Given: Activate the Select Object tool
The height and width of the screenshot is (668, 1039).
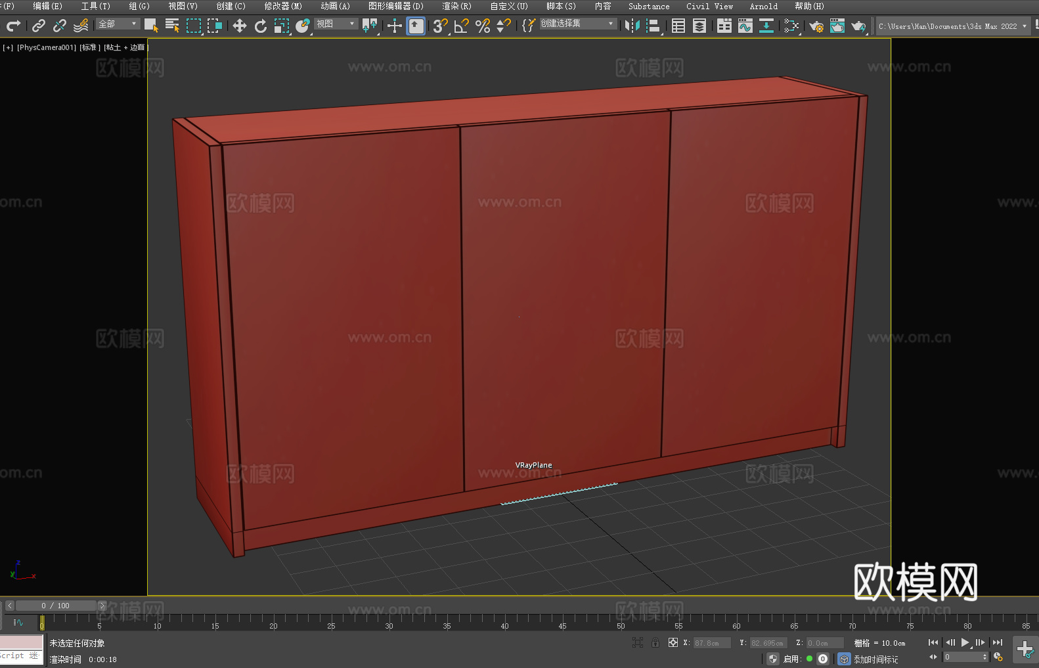Looking at the screenshot, I should pos(151,26).
